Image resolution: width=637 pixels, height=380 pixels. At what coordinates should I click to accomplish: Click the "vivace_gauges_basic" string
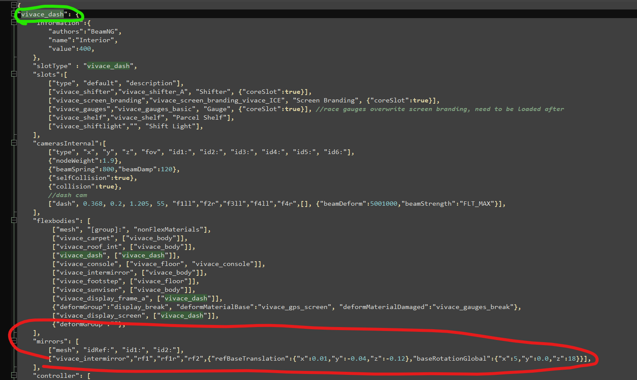(155, 109)
